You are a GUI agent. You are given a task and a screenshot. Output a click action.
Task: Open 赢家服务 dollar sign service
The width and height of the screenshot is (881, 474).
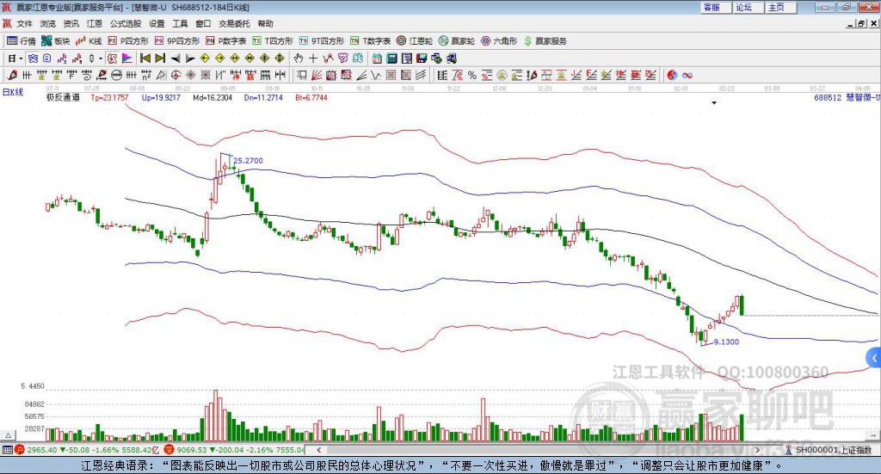click(x=545, y=41)
